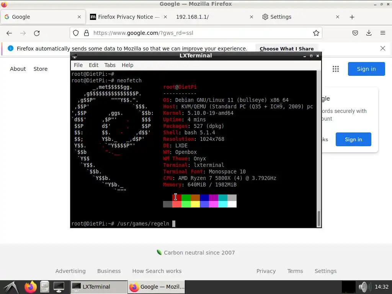Open the shield tracking protection icon
The height and width of the screenshot is (294, 392).
(x=76, y=33)
